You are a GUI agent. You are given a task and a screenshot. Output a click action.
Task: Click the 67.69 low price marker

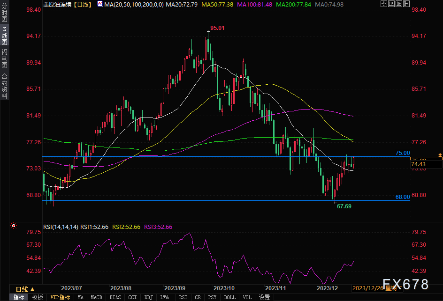click(344, 206)
